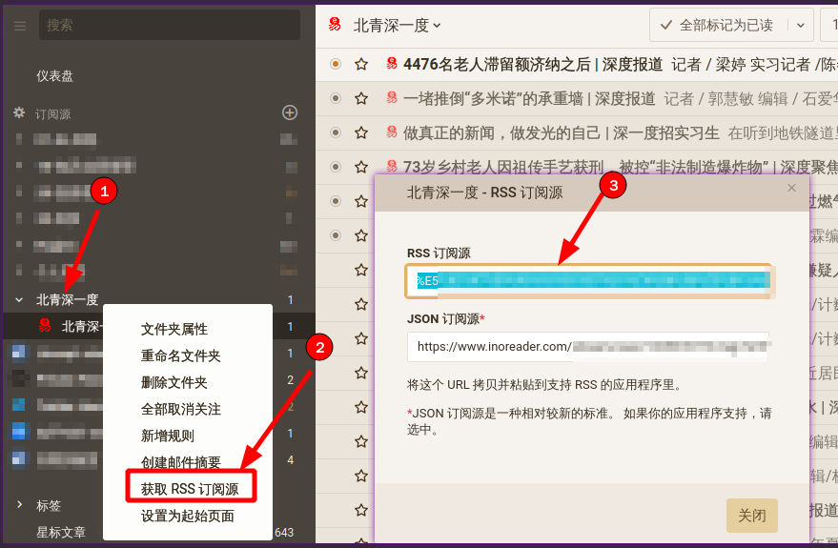The width and height of the screenshot is (838, 548).
Task: Toggle read marker of 多米诺 article
Action: (336, 99)
